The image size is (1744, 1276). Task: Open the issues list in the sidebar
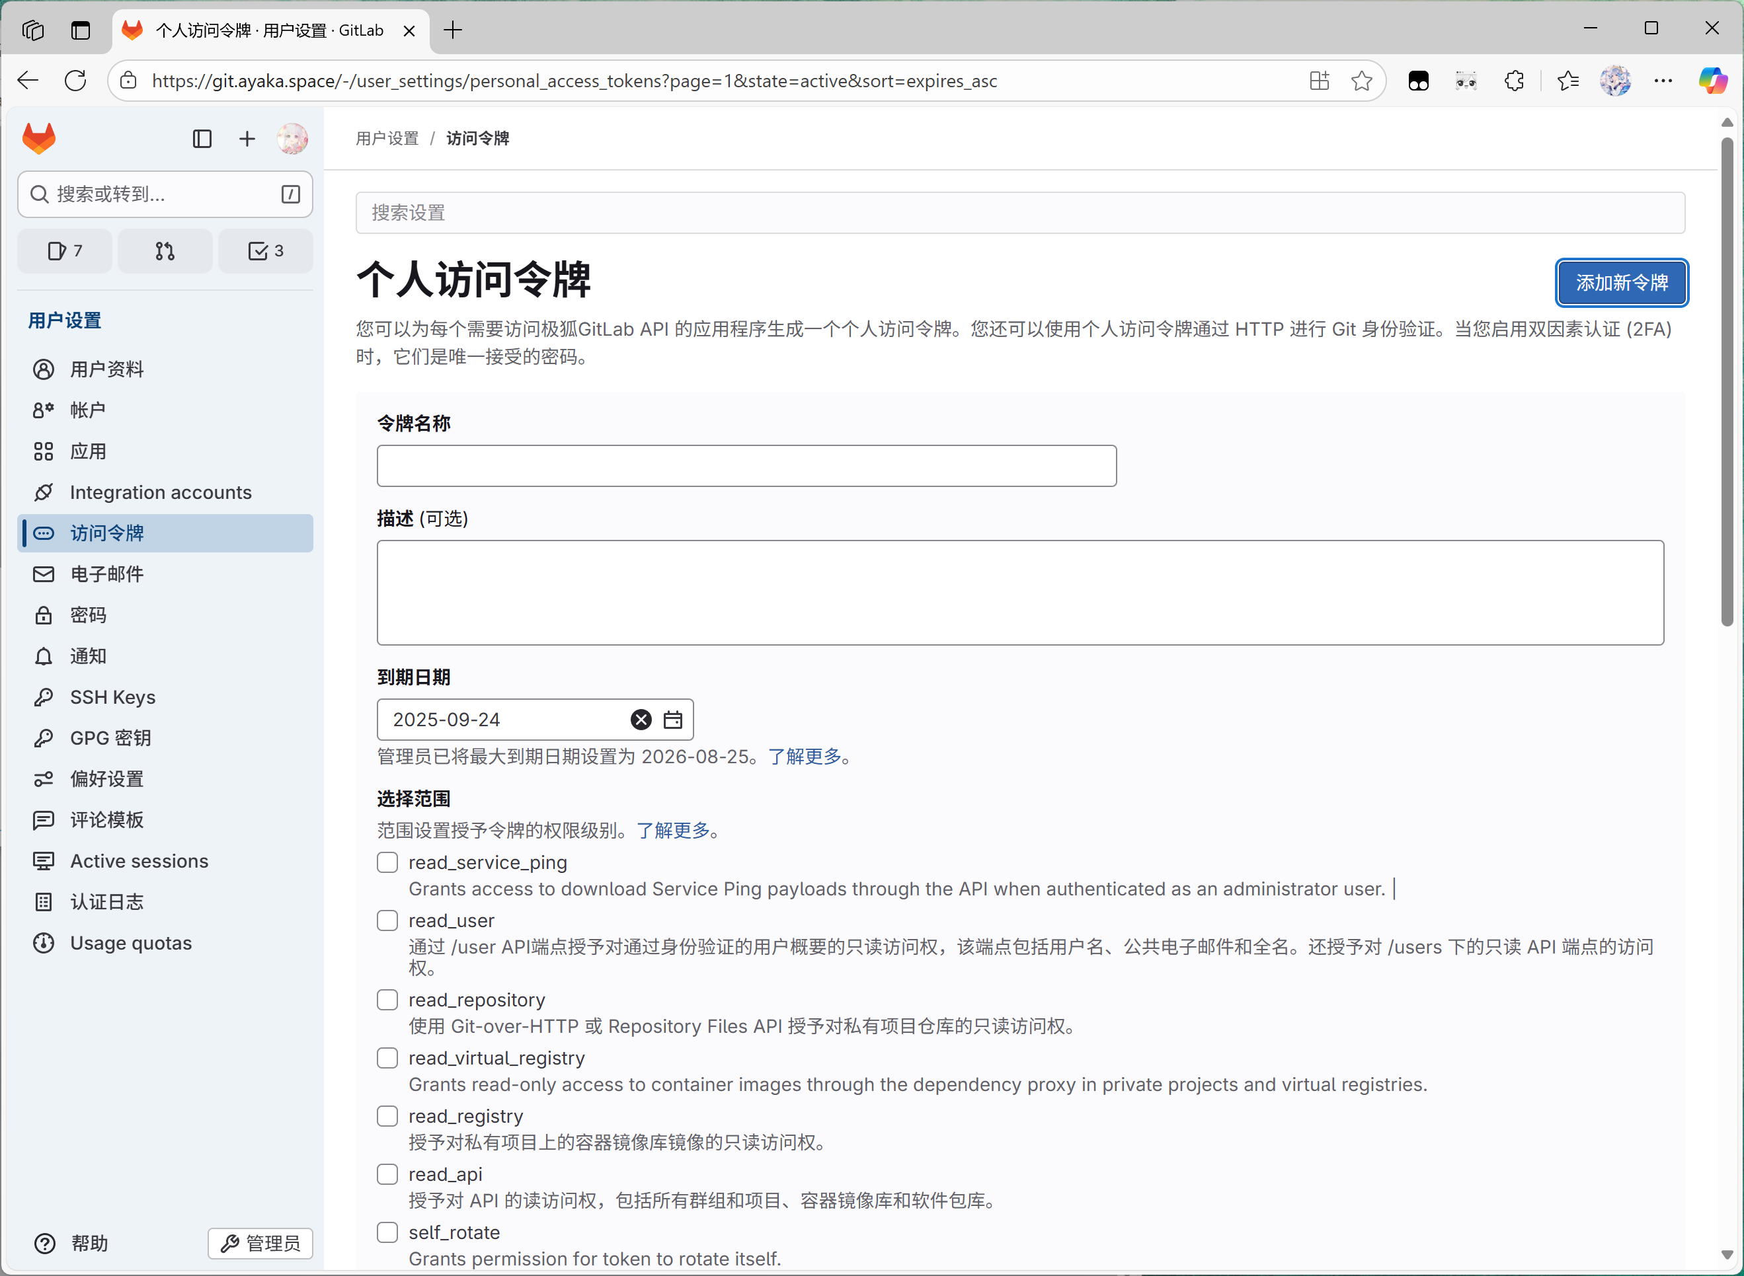(65, 250)
